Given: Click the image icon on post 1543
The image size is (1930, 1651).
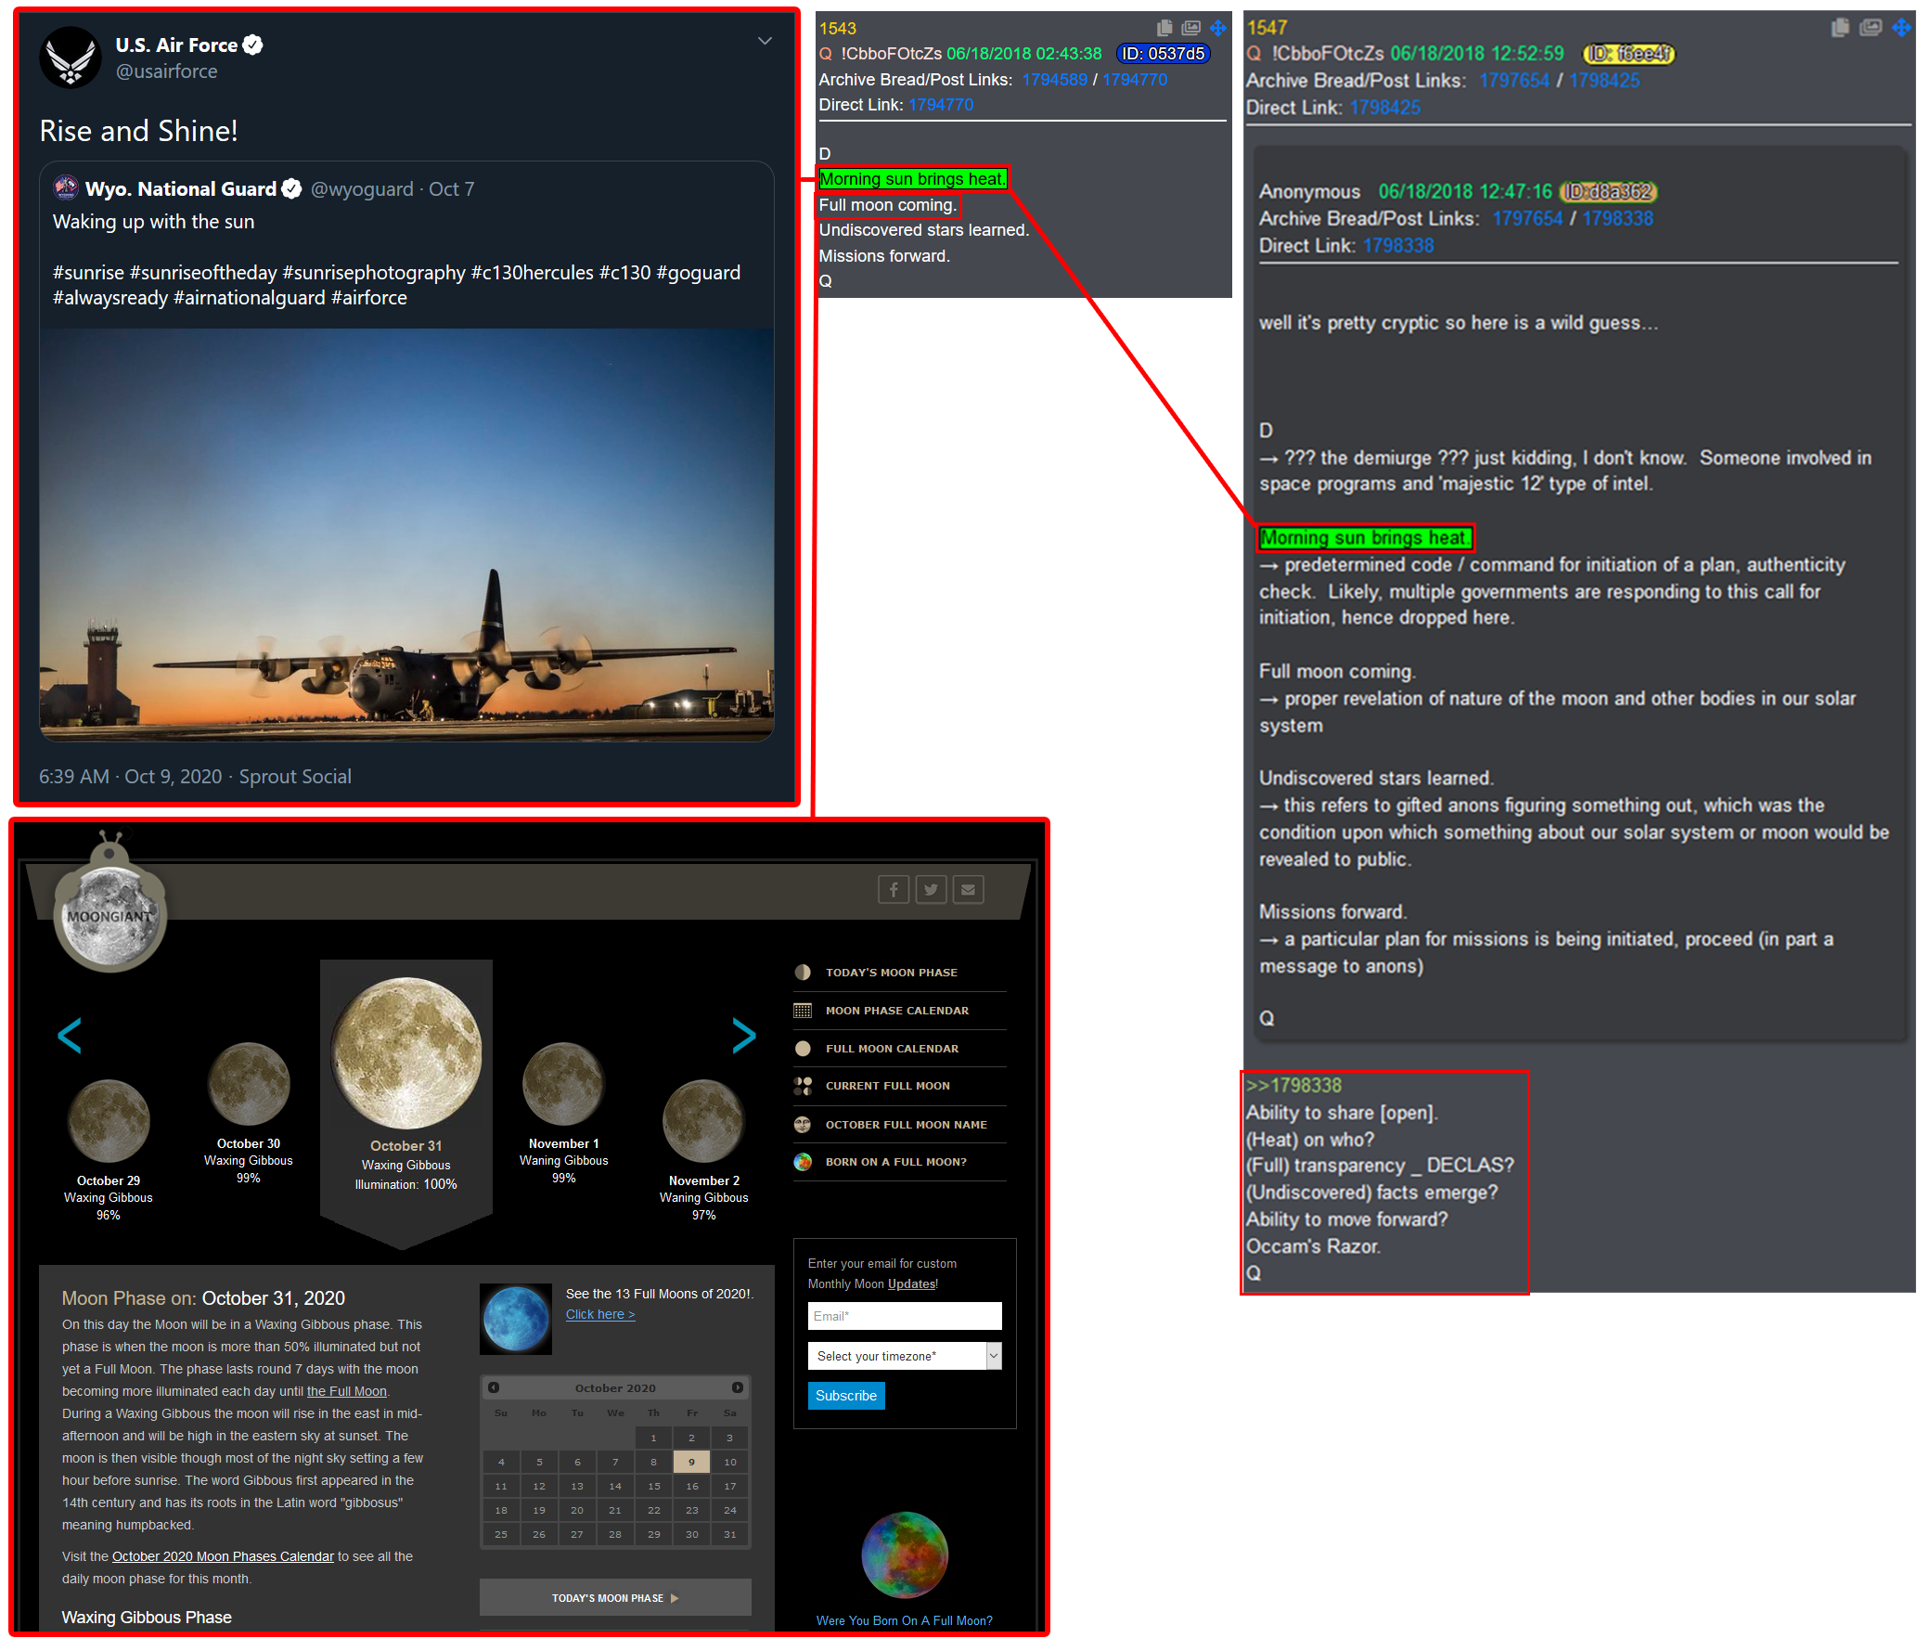Looking at the screenshot, I should click(x=1190, y=28).
